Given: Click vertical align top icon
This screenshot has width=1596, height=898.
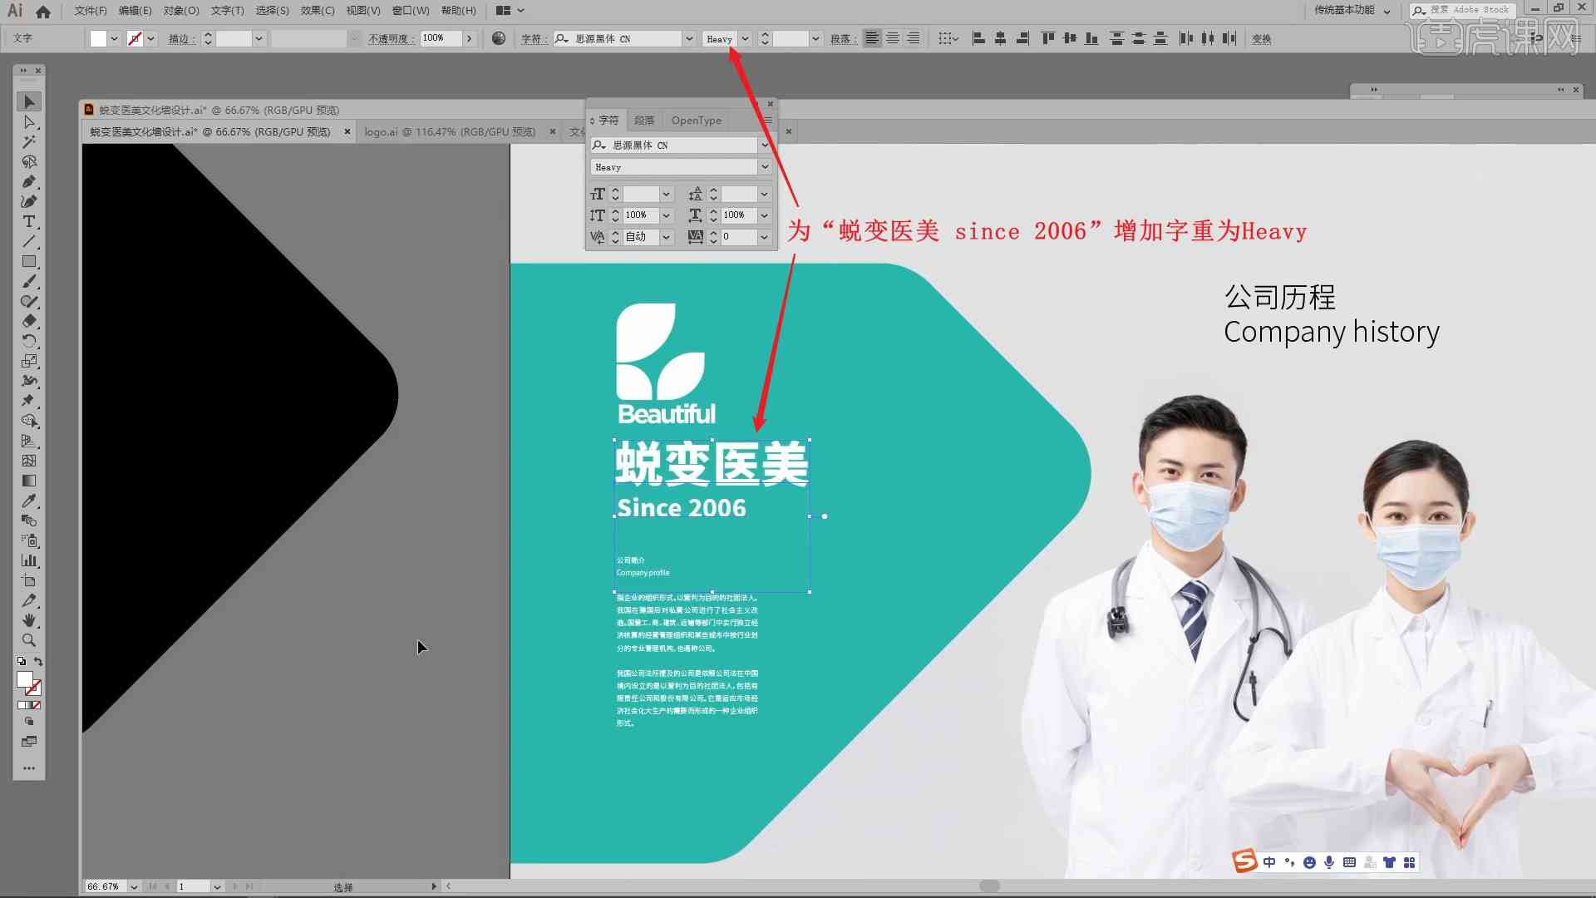Looking at the screenshot, I should pos(1047,38).
